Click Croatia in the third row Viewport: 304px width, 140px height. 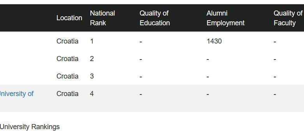click(x=67, y=76)
